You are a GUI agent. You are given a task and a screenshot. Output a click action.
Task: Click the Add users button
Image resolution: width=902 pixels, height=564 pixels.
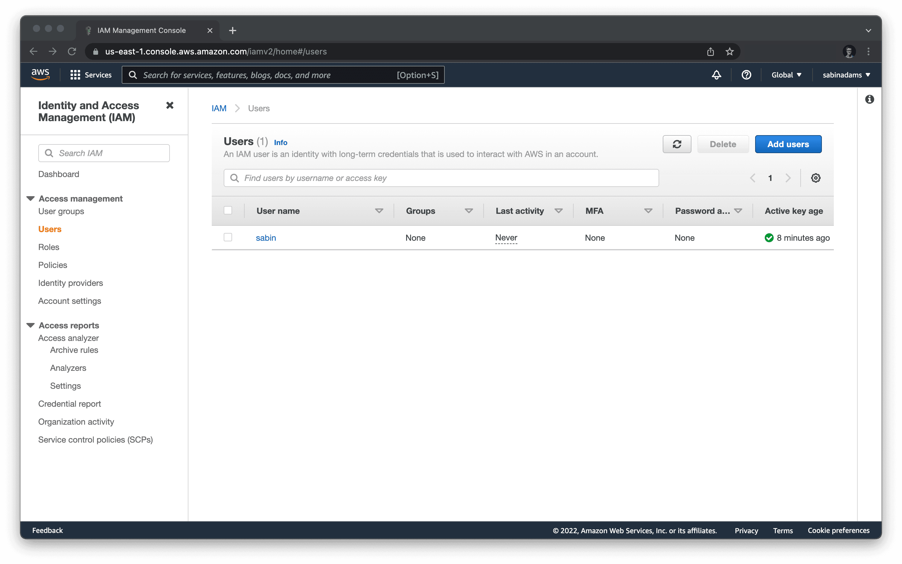coord(788,144)
